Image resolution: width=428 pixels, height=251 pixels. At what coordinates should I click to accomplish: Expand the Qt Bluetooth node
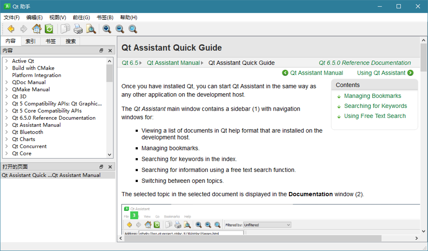coord(6,132)
